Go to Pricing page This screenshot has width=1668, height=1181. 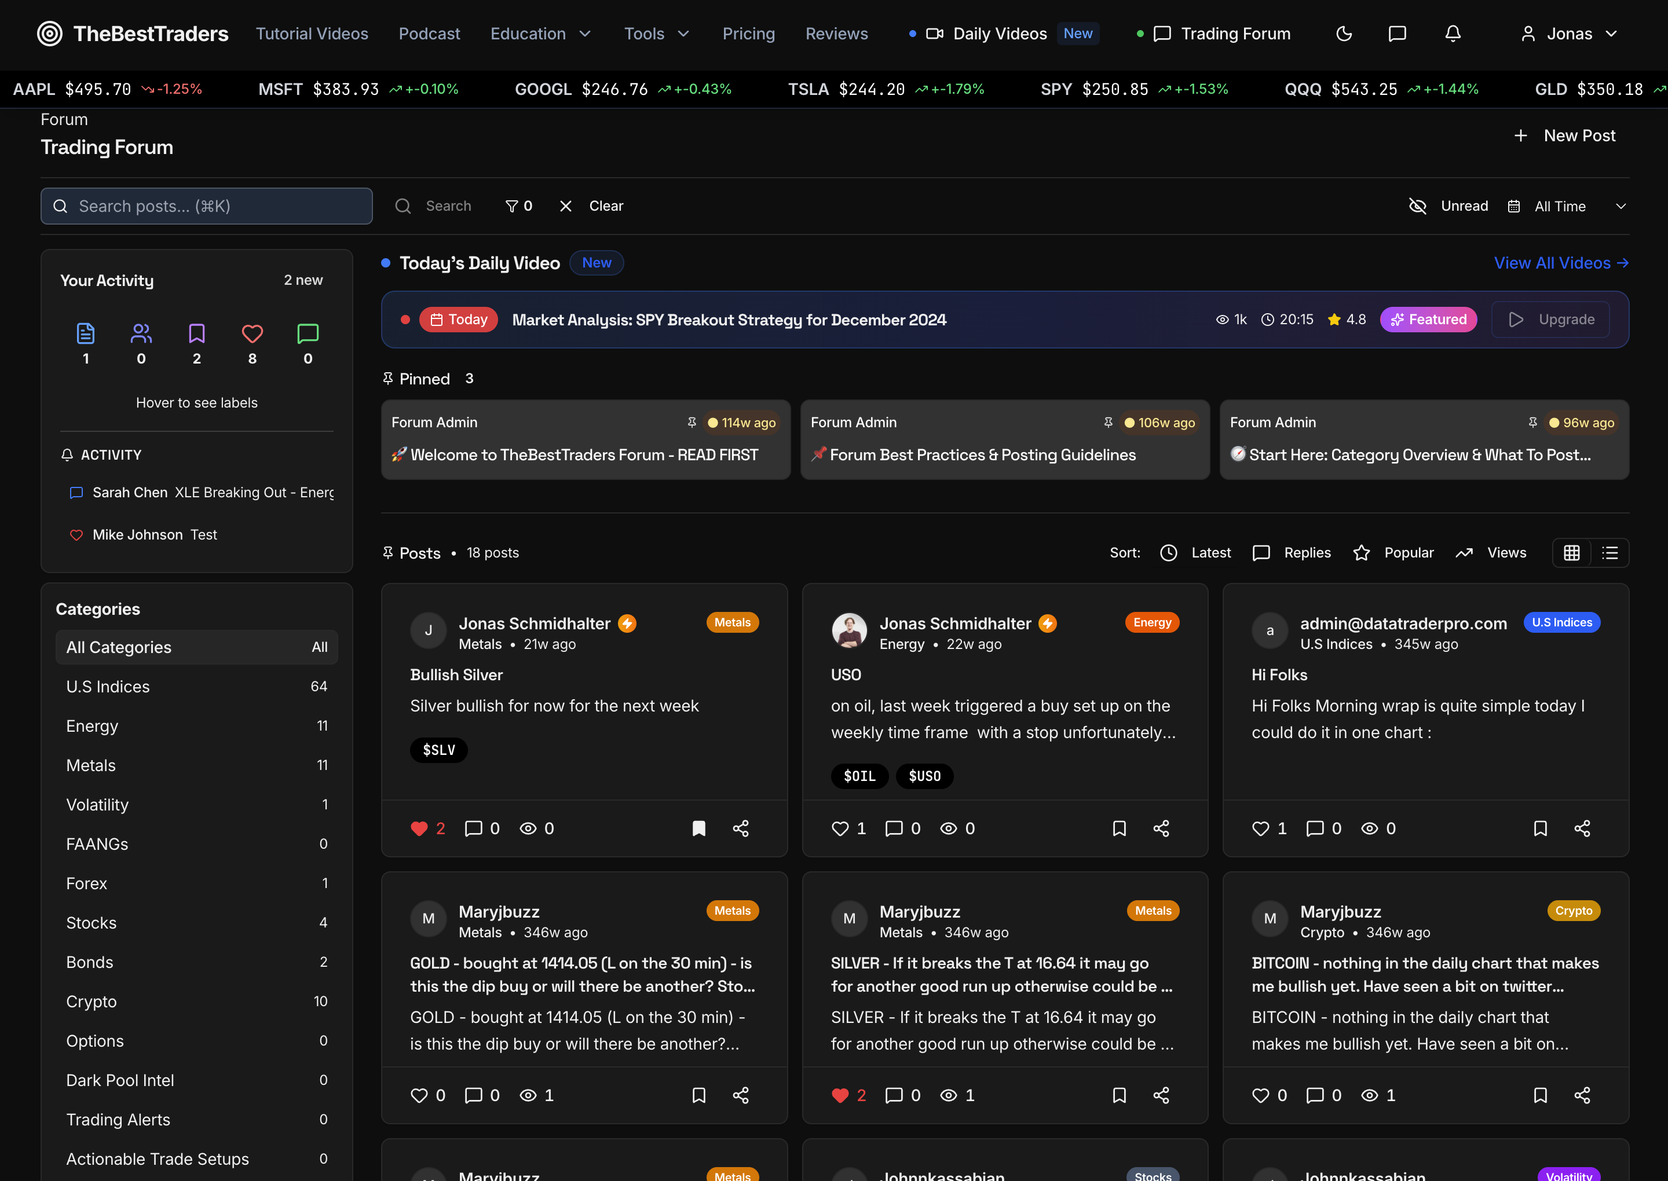(x=748, y=34)
